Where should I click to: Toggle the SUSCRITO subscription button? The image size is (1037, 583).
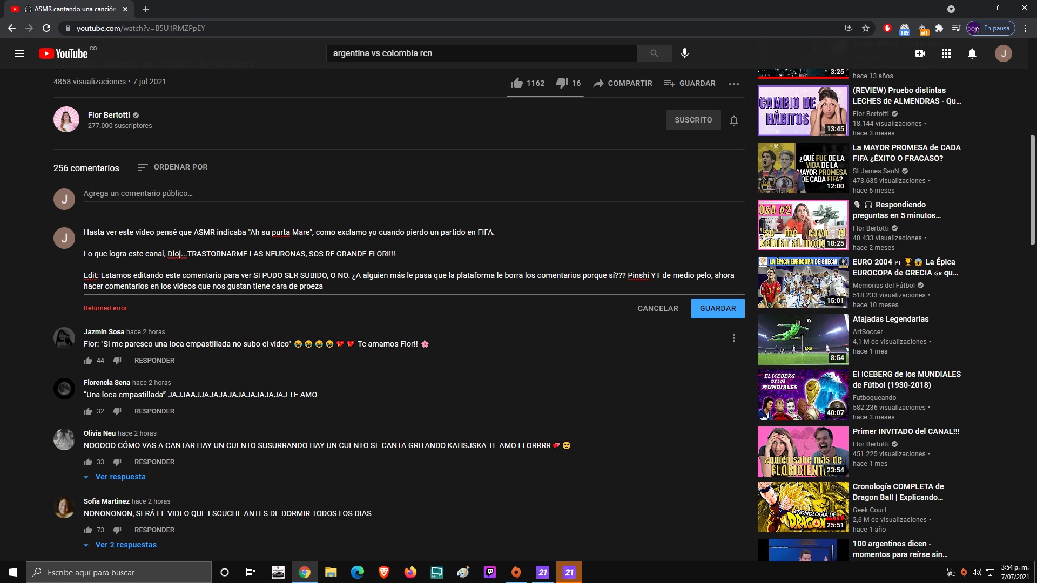click(x=693, y=120)
